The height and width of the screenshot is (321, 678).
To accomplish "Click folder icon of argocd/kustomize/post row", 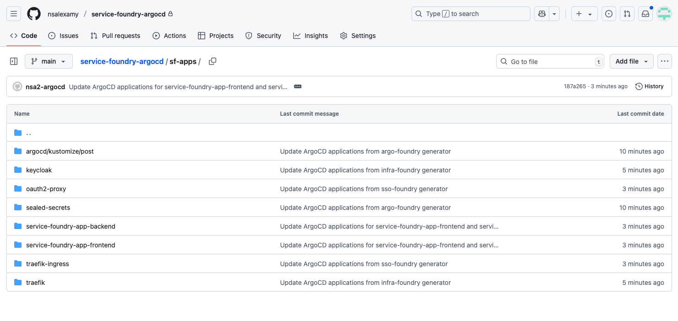I will pos(18,151).
